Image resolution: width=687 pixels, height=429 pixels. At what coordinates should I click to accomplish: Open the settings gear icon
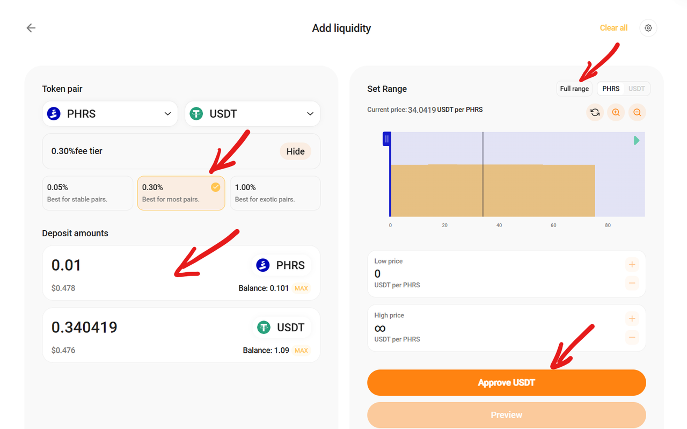(x=648, y=28)
